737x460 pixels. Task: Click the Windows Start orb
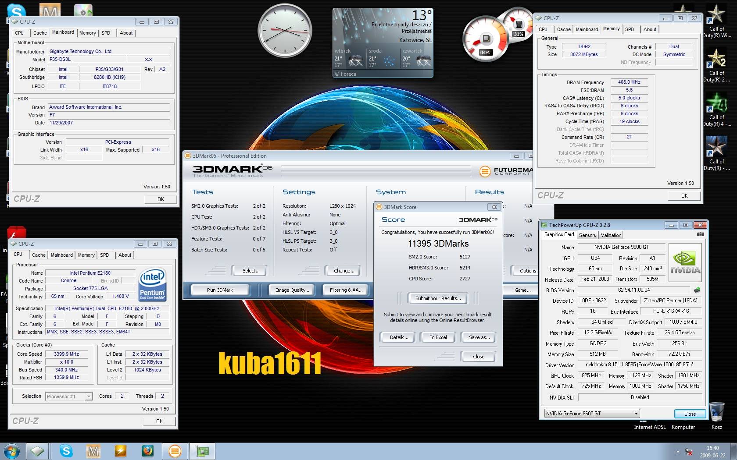coord(12,451)
